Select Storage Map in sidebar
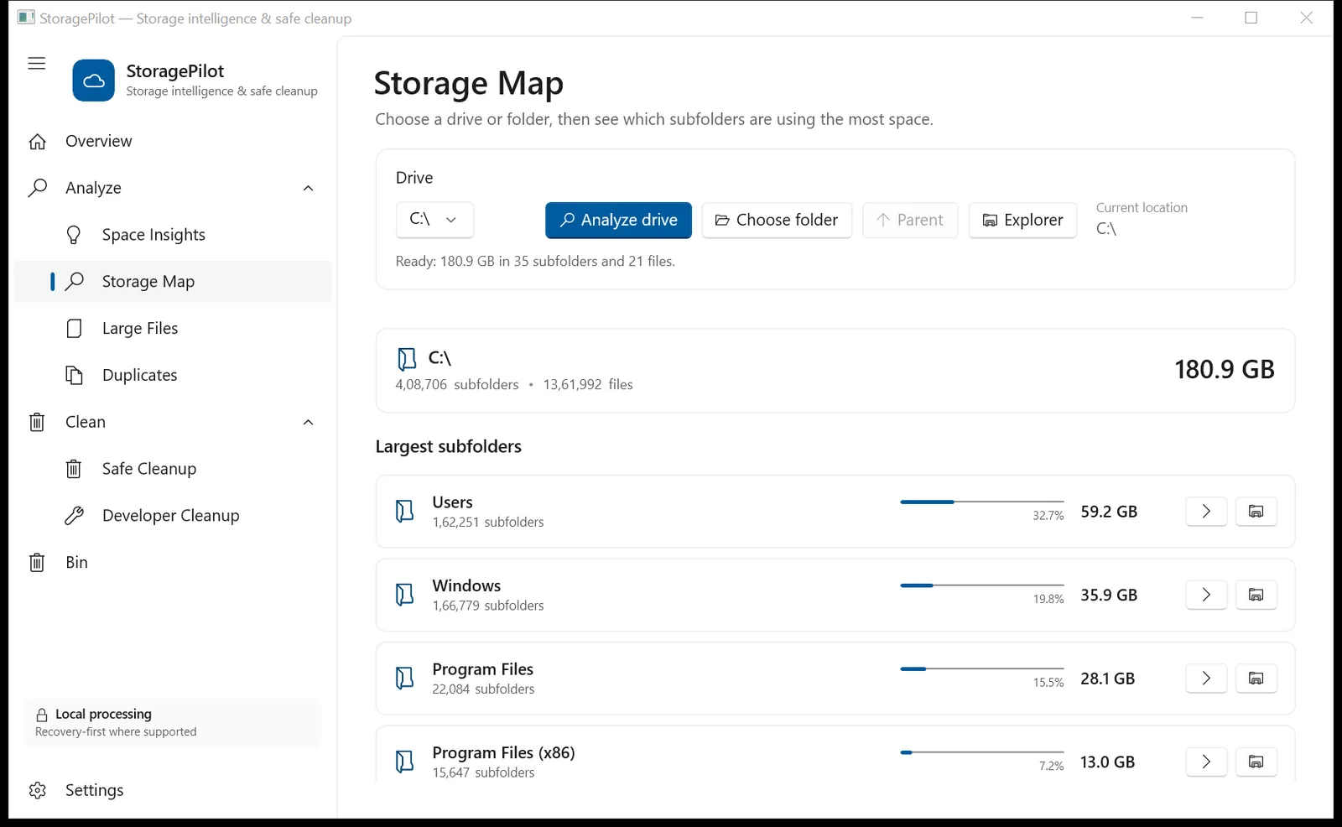Viewport: 1342px width, 827px height. 173,282
